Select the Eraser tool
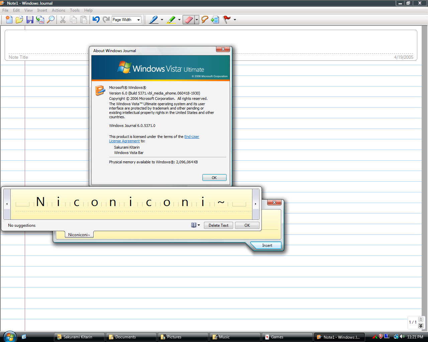Image resolution: width=428 pixels, height=342 pixels. [189, 20]
